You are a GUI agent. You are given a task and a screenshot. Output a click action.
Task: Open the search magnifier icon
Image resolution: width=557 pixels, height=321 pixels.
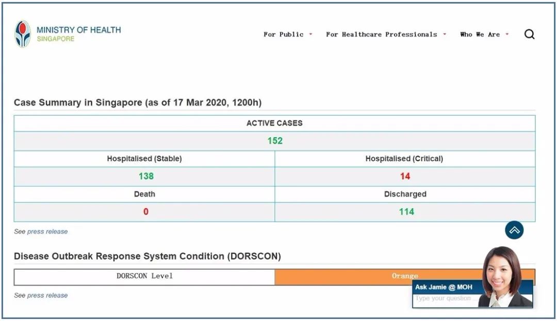click(x=529, y=35)
